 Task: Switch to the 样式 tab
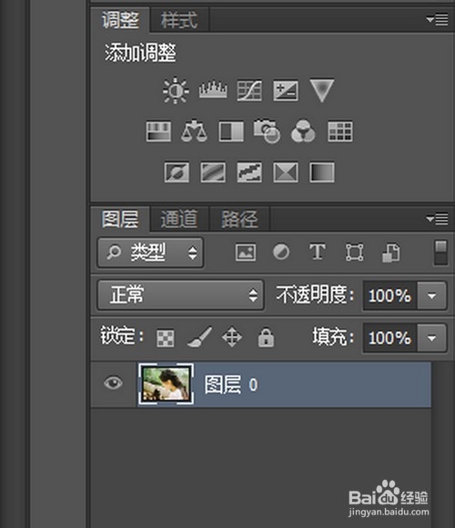click(179, 20)
